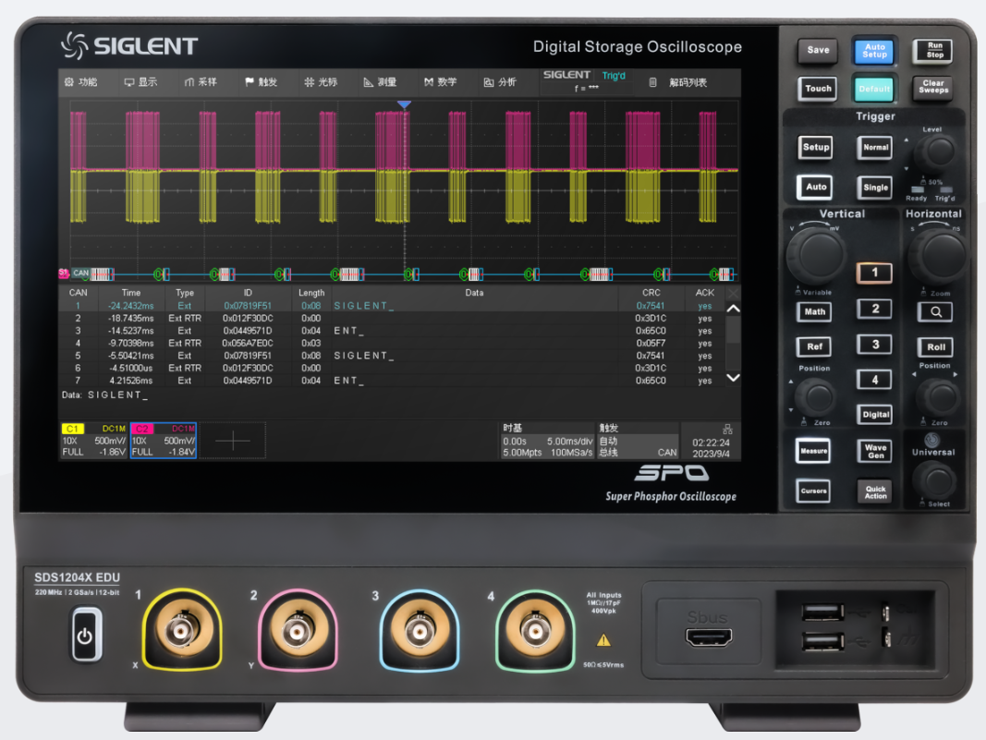Click the CRC column header

pyautogui.click(x=651, y=293)
